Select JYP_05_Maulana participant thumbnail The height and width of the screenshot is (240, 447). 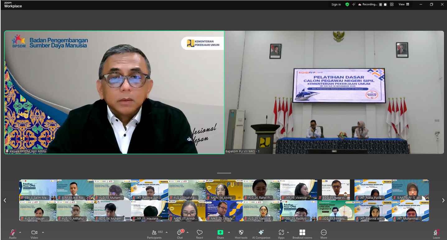click(x=150, y=211)
